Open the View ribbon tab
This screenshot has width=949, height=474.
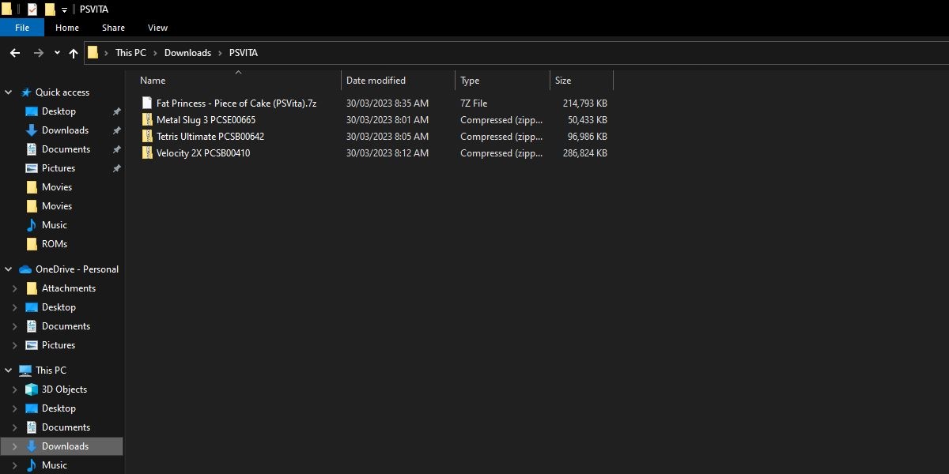click(157, 27)
